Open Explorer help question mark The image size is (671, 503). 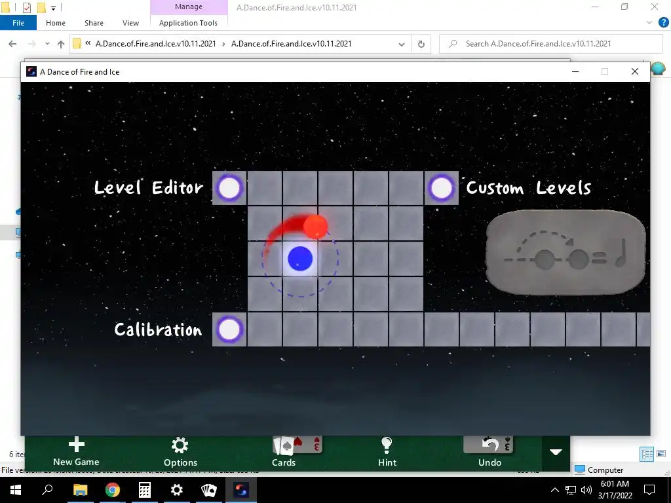point(663,22)
